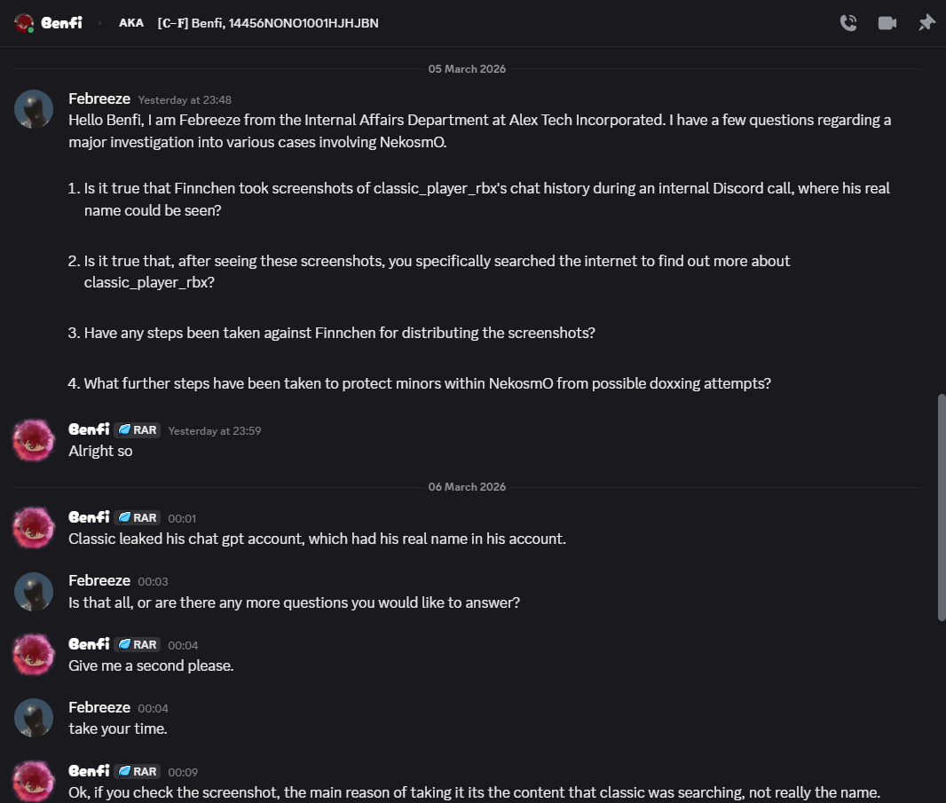Start a video call with Benfi
Screen dimensions: 946x803
[x=887, y=23]
